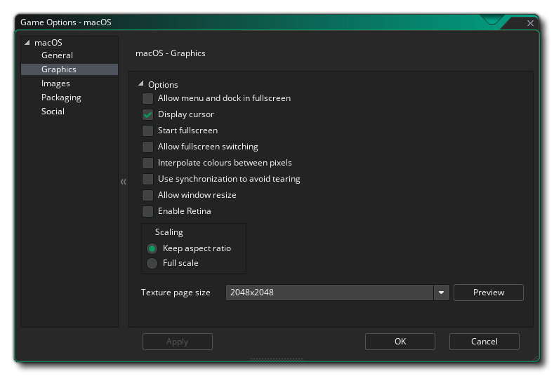This screenshot has width=554, height=376.
Task: Click the Texture page size label
Action: (176, 293)
